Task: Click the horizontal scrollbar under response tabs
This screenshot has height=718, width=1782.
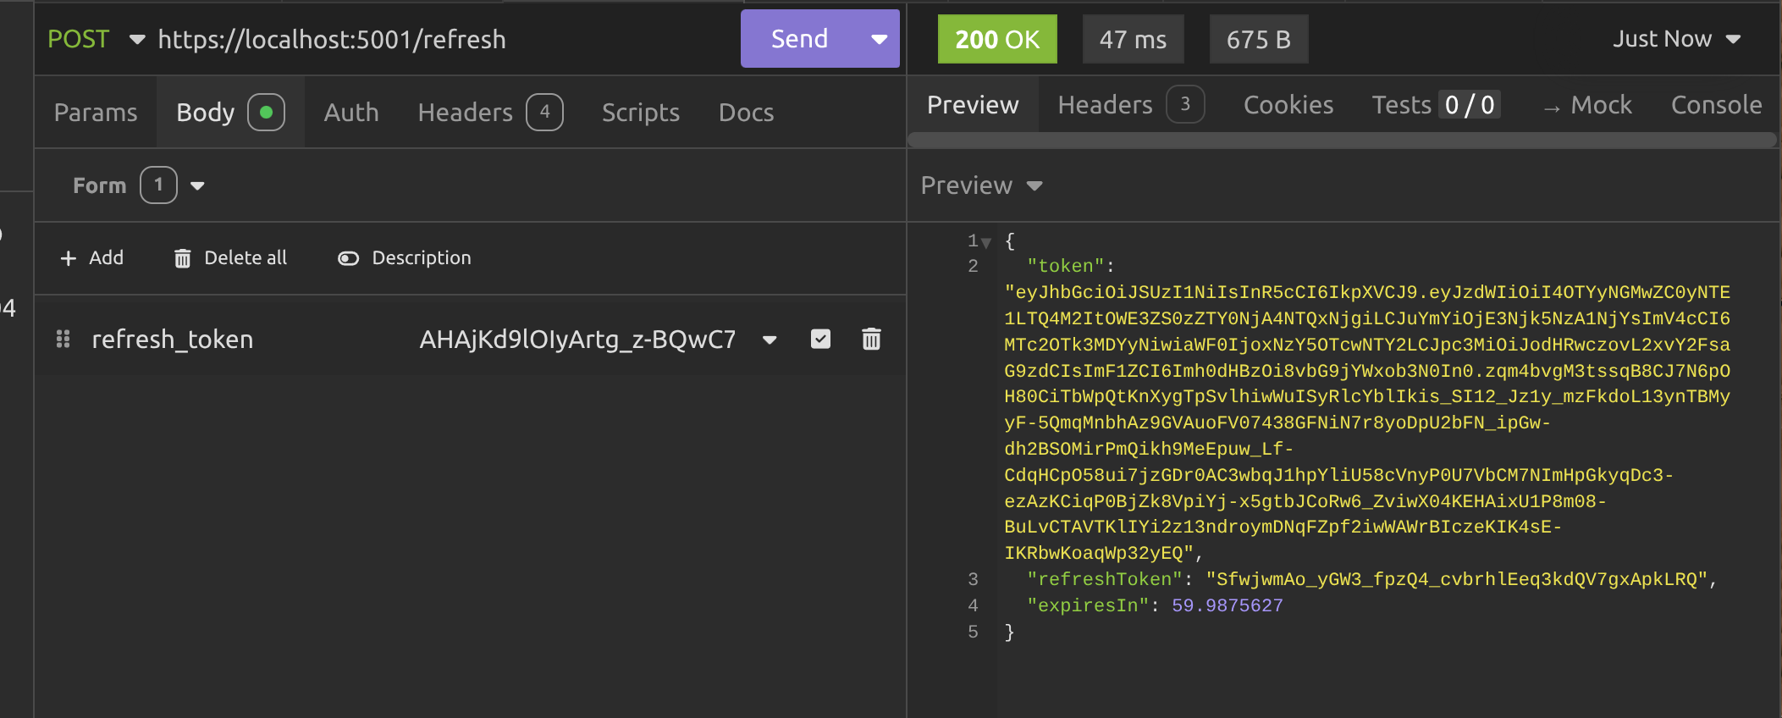Action: (x=1341, y=141)
